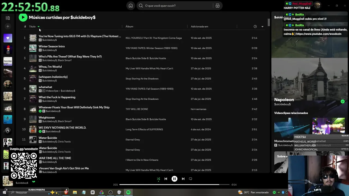The height and width of the screenshot is (196, 349).
Task: Click the page vertical scrollbar
Action: (x=269, y=23)
